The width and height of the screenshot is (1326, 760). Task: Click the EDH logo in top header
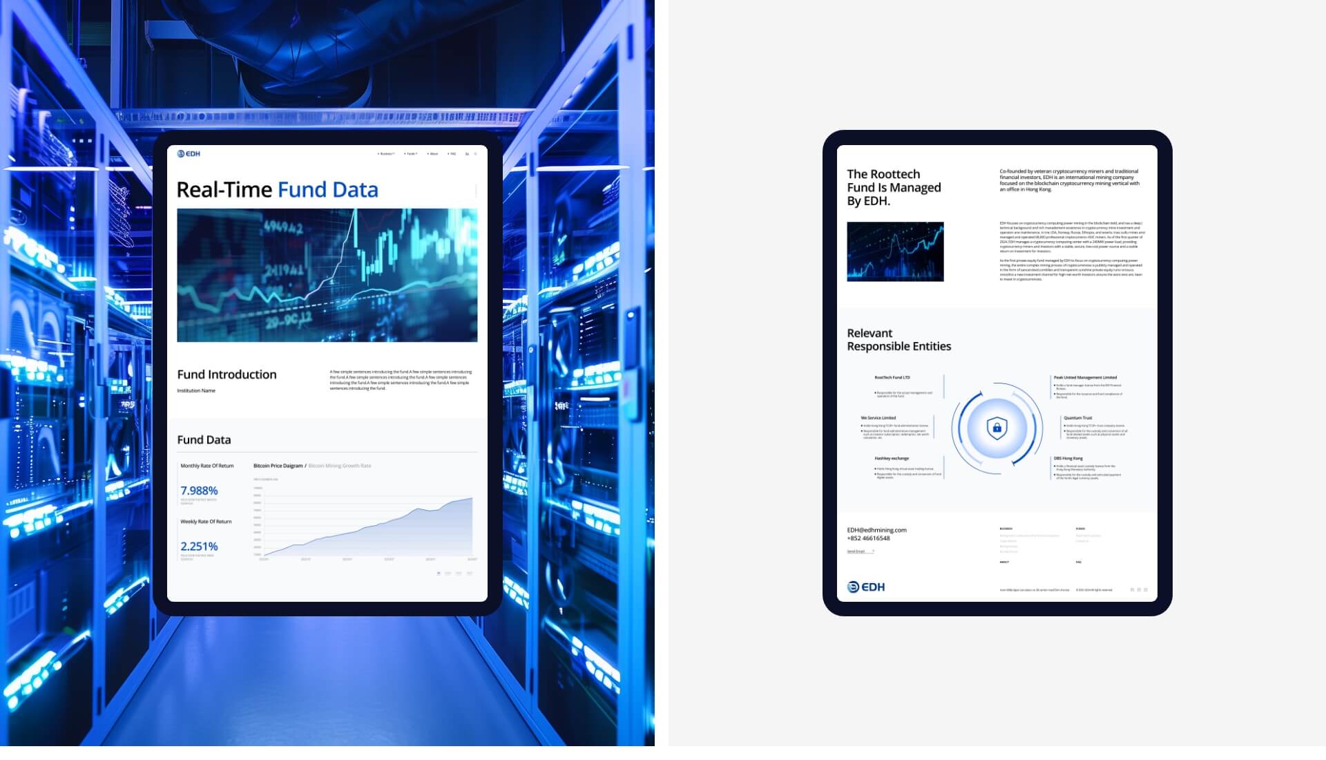(x=189, y=154)
